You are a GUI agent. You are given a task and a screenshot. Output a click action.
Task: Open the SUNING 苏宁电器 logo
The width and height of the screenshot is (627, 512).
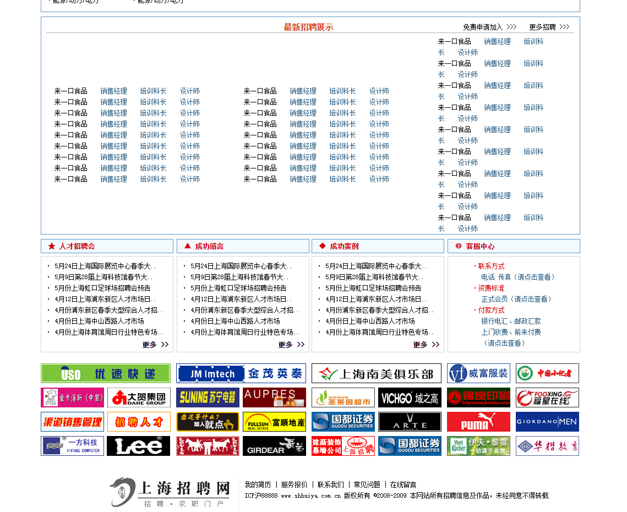(x=208, y=397)
